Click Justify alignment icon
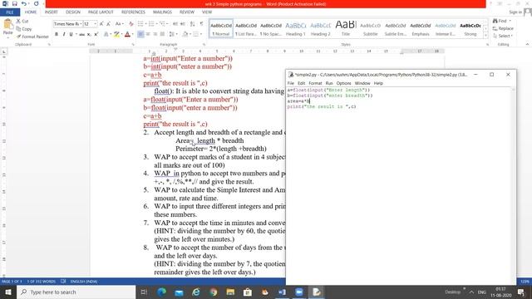This screenshot has width=532, height=299. click(x=162, y=34)
